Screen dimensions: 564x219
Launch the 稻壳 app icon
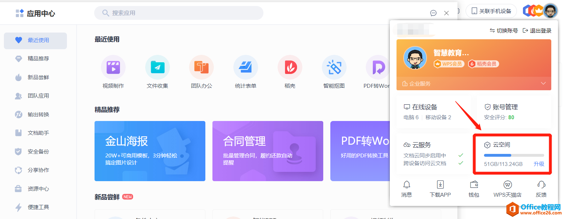pos(290,67)
